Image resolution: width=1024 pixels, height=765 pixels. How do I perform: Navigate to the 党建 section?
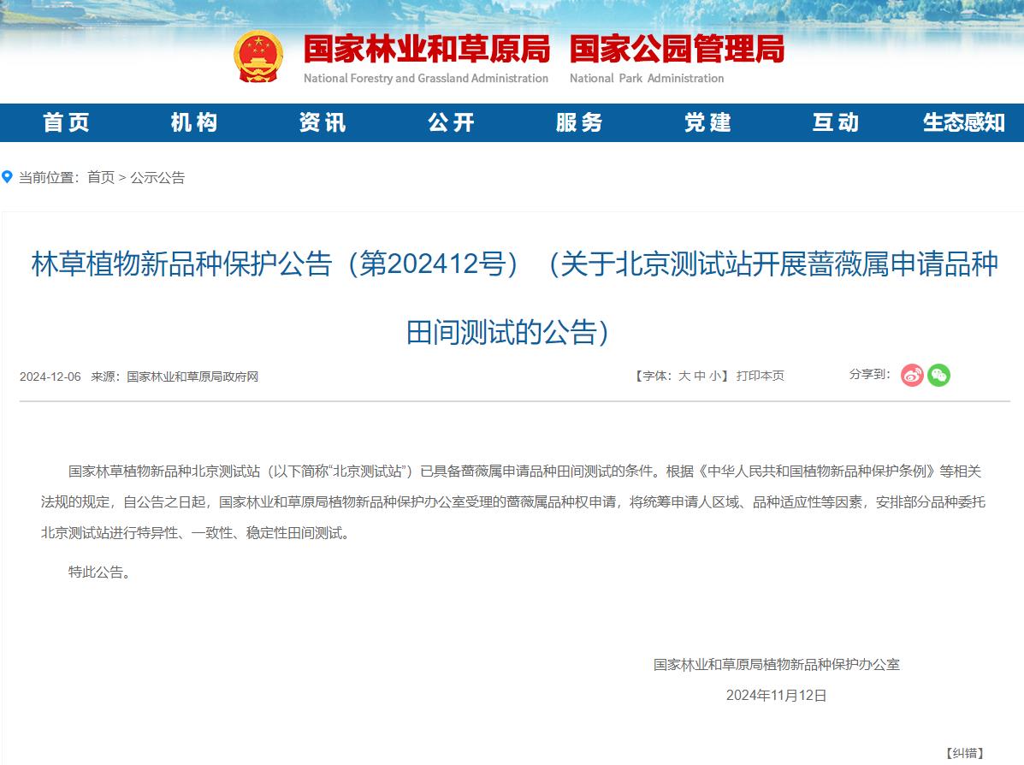pos(707,122)
